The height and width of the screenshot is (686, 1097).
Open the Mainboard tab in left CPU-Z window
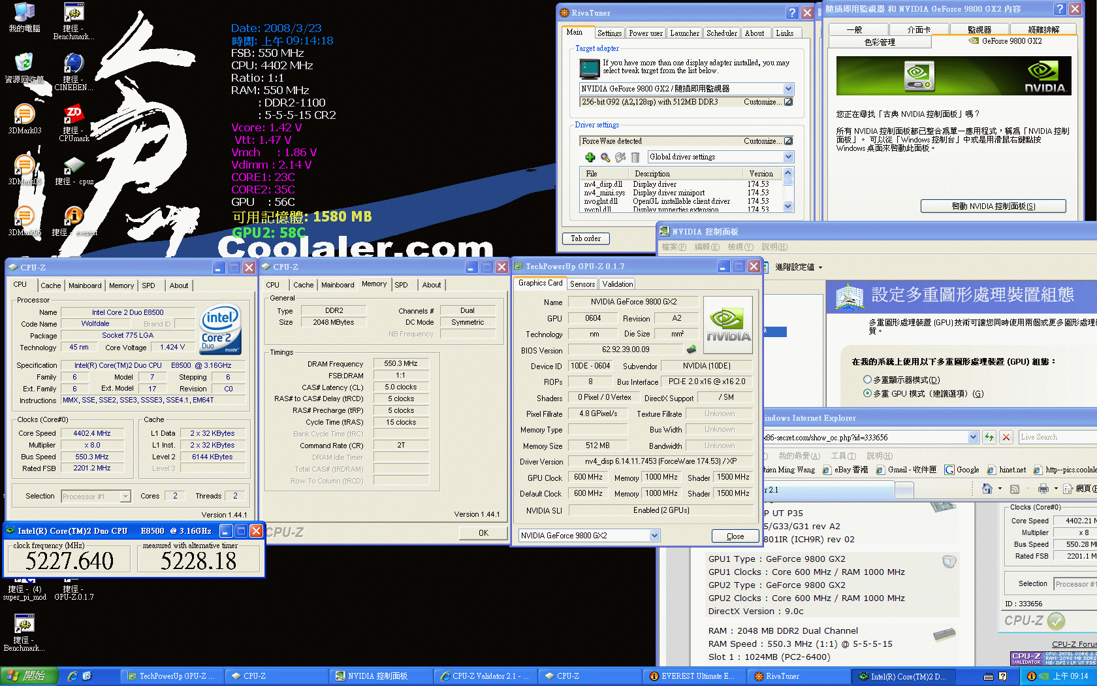coord(85,286)
